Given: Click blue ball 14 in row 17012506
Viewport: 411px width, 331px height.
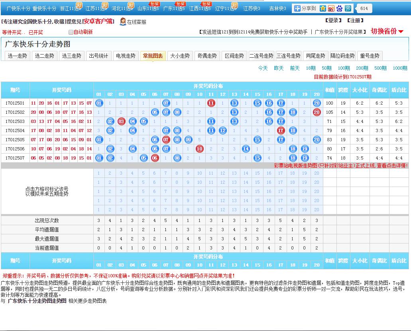Looking at the screenshot, I should pos(246,149).
